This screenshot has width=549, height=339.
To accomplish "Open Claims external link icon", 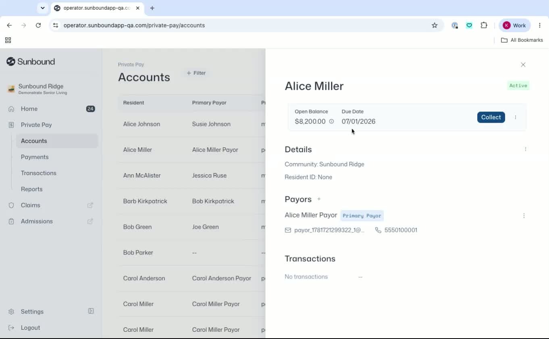I will coord(90,205).
